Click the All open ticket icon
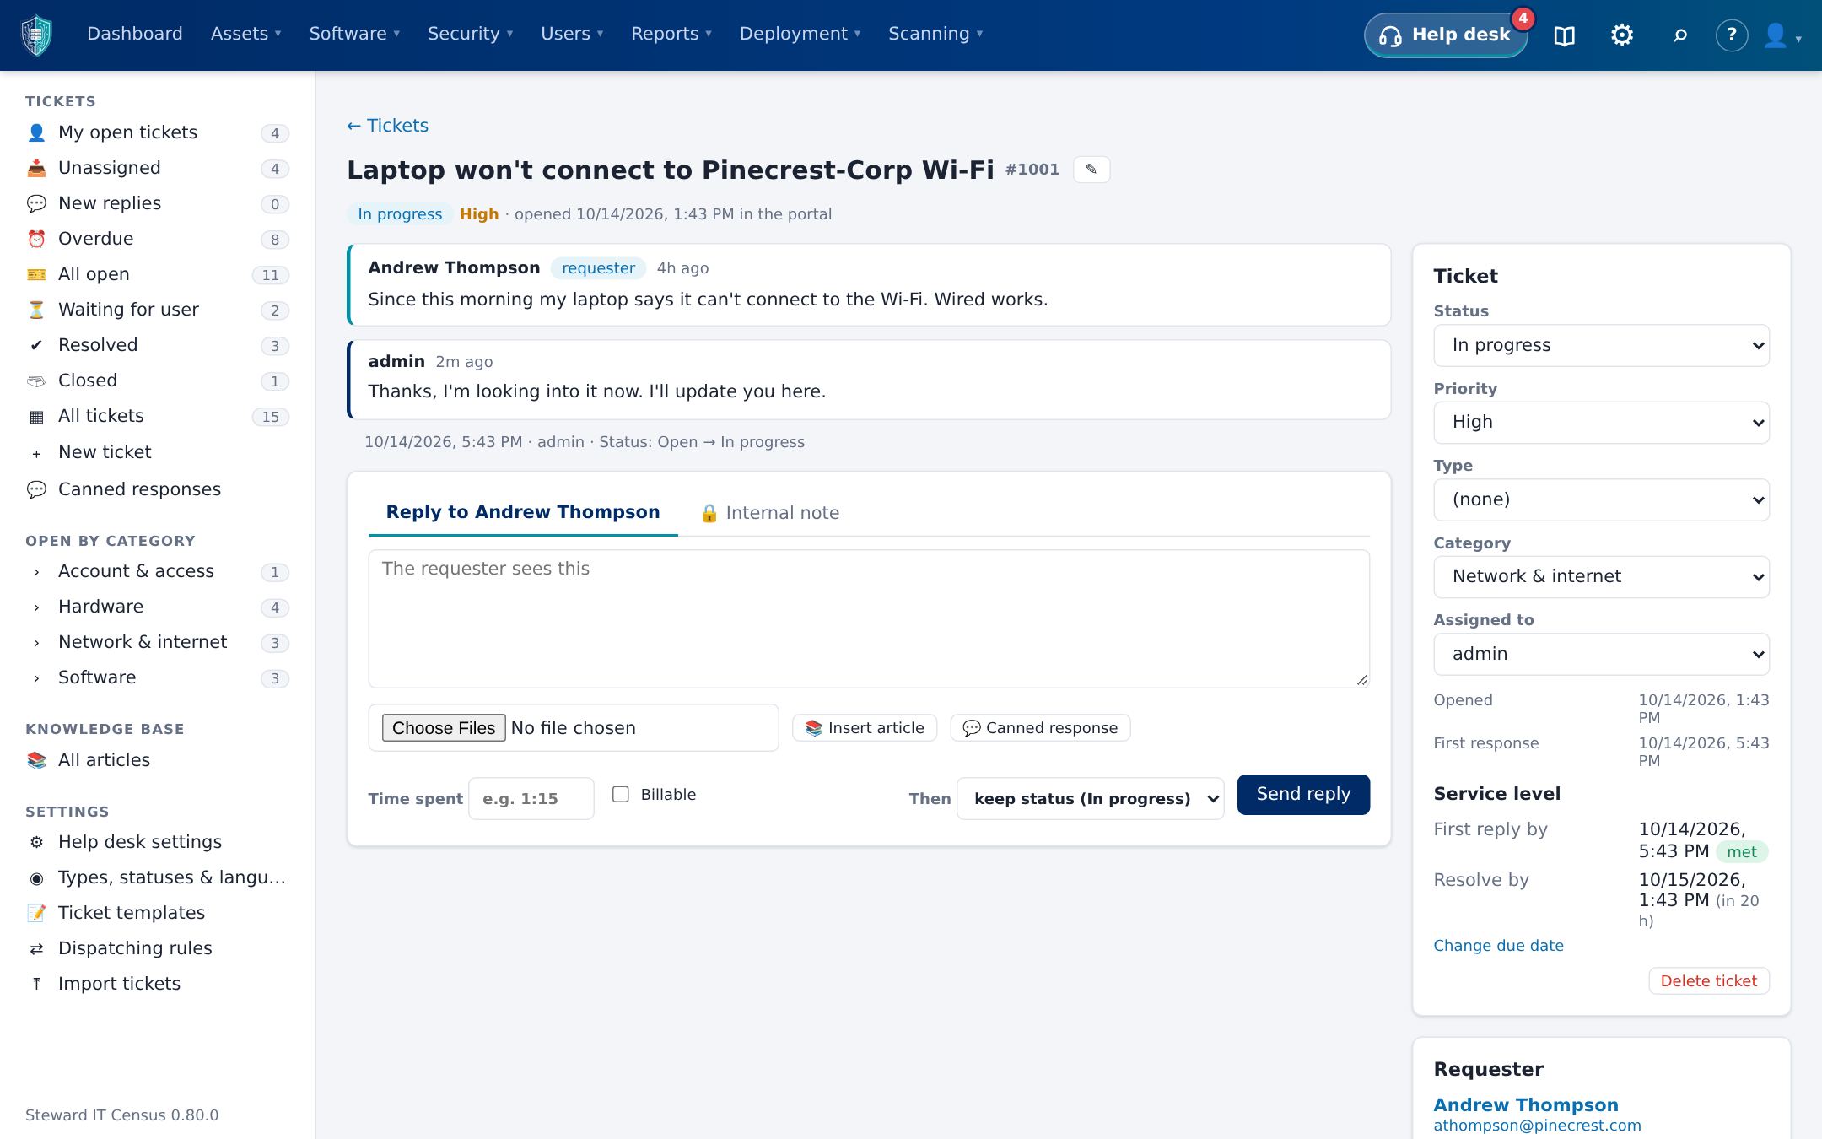Image resolution: width=1822 pixels, height=1139 pixels. pos(36,274)
